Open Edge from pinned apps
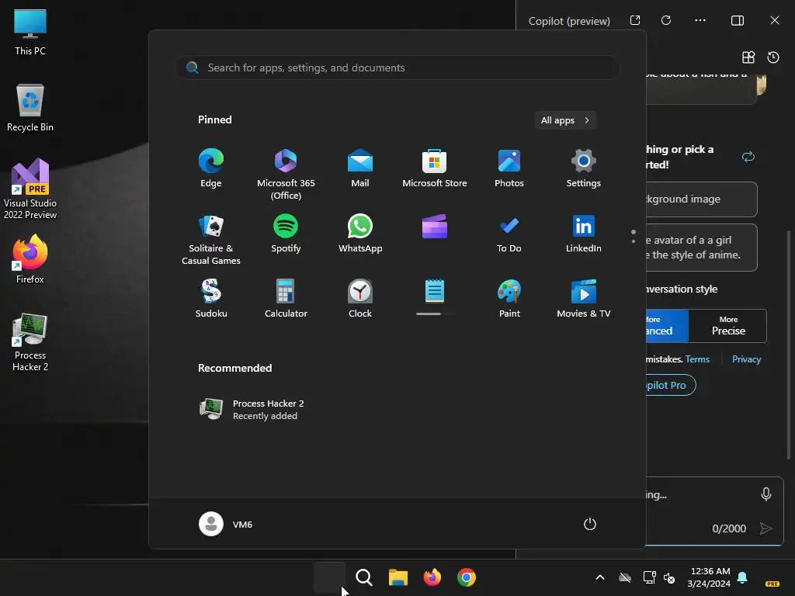 pyautogui.click(x=211, y=168)
